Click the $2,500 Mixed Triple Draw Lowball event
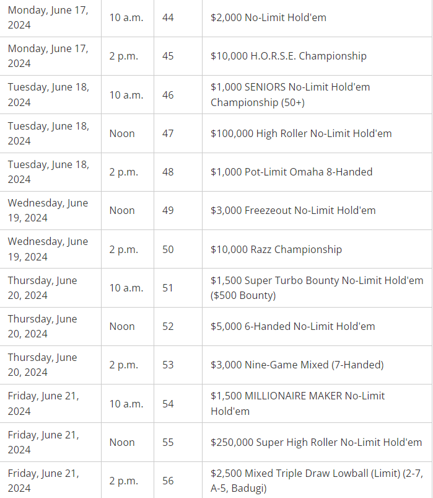This screenshot has width=433, height=498. (x=316, y=481)
